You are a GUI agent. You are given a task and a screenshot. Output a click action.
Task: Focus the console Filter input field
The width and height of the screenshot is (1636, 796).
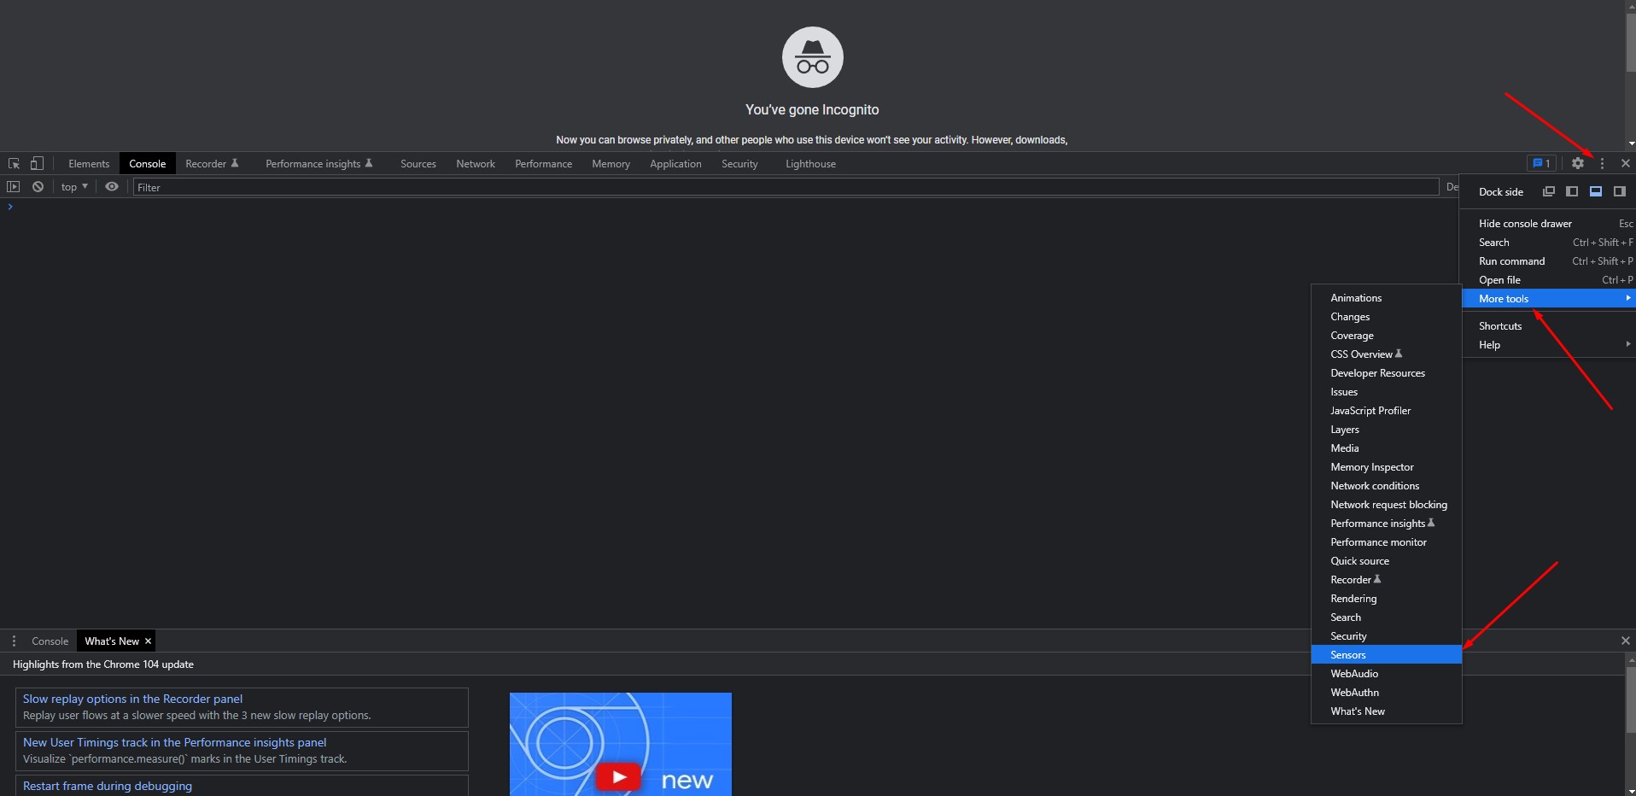tap(786, 187)
